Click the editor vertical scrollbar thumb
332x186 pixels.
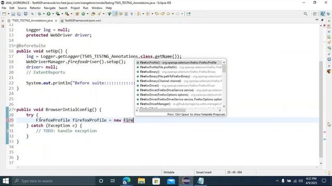pos(321,109)
